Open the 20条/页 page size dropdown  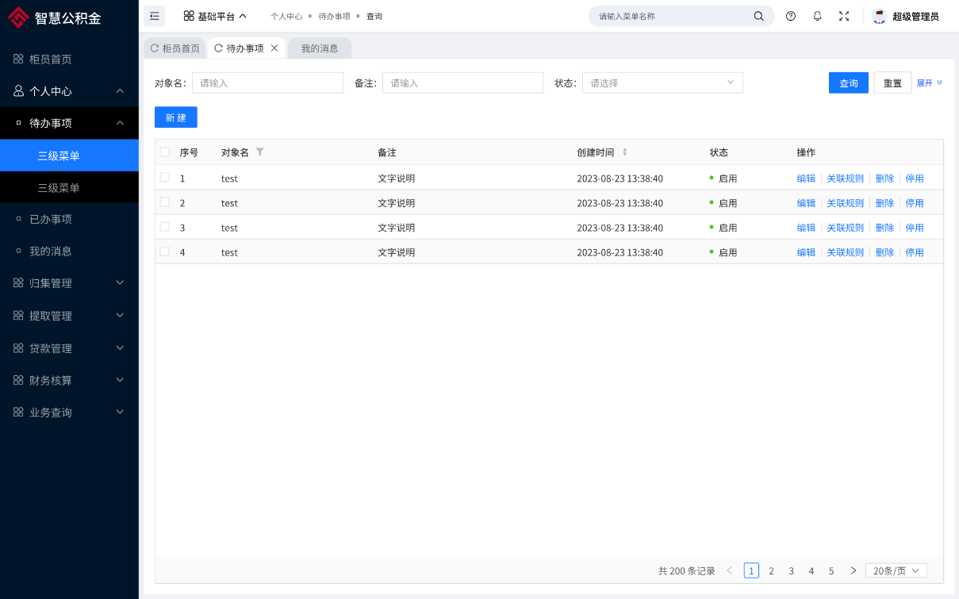coord(896,570)
